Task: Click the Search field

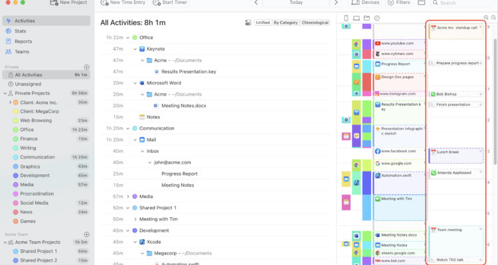Action: 462,3
